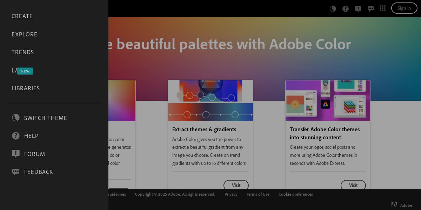The width and height of the screenshot is (421, 210).
Task: Open EXPLORE in the side menu
Action: [25, 34]
